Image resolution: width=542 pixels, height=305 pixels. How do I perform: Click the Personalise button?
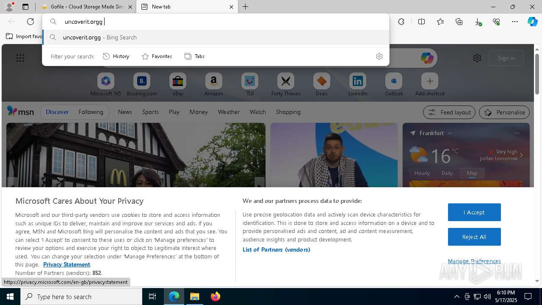click(x=504, y=112)
